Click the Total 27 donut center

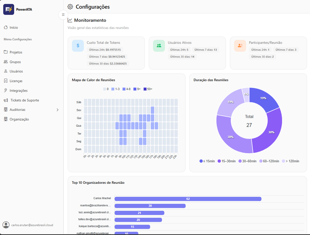249,121
